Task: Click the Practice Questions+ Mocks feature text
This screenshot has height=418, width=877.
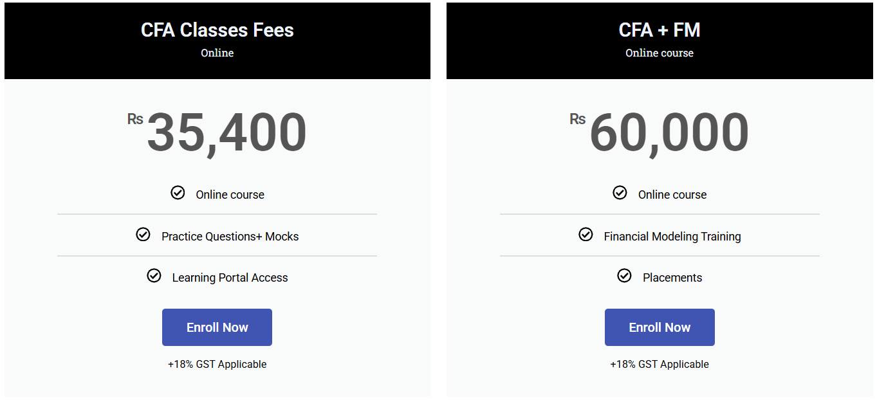Action: tap(230, 237)
